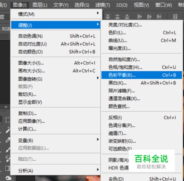Select the Rectangular Marquee tool
This screenshot has height=181, width=184.
[7, 120]
